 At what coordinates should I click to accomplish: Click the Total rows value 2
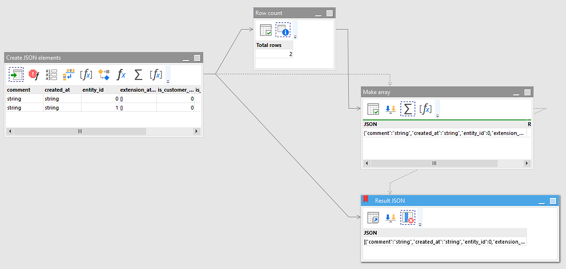coord(274,54)
